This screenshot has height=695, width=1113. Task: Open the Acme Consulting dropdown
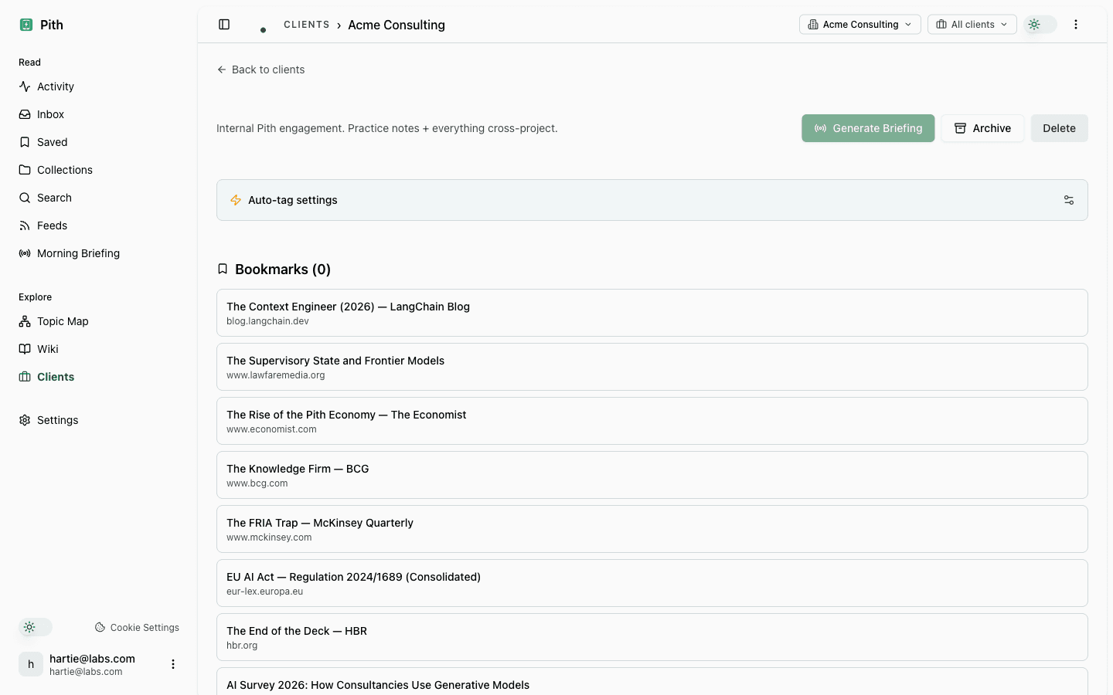click(x=860, y=25)
